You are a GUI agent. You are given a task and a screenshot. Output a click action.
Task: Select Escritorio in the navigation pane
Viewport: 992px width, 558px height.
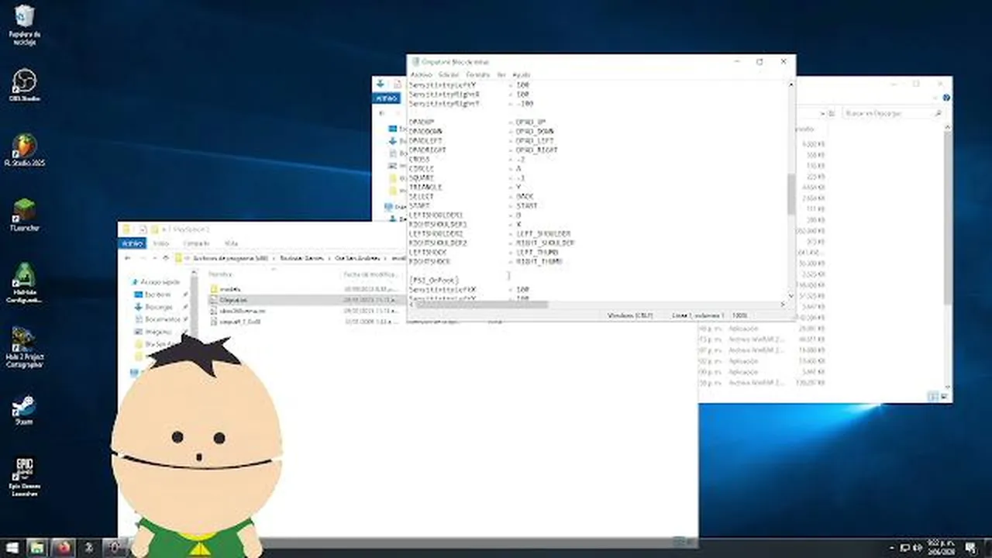pyautogui.click(x=157, y=294)
